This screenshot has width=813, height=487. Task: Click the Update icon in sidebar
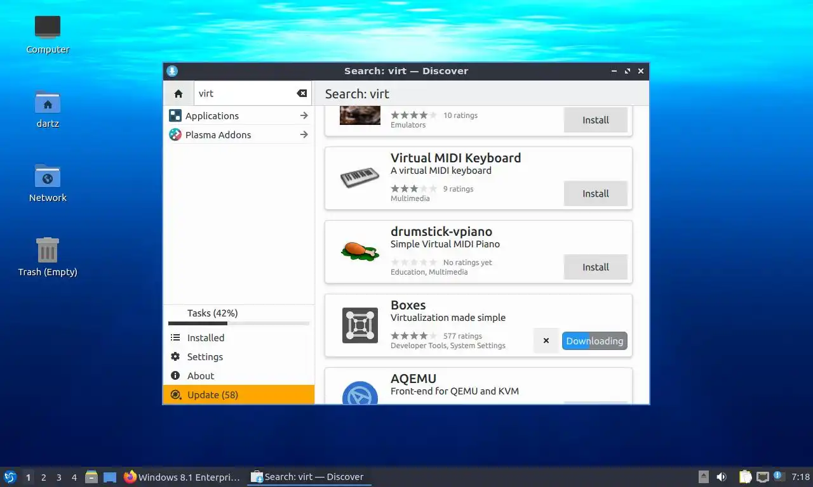point(175,394)
